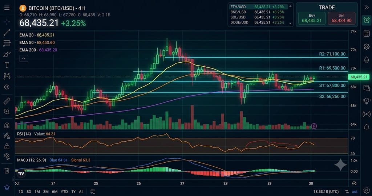Open the upper bell notifications icon

pos(366,60)
